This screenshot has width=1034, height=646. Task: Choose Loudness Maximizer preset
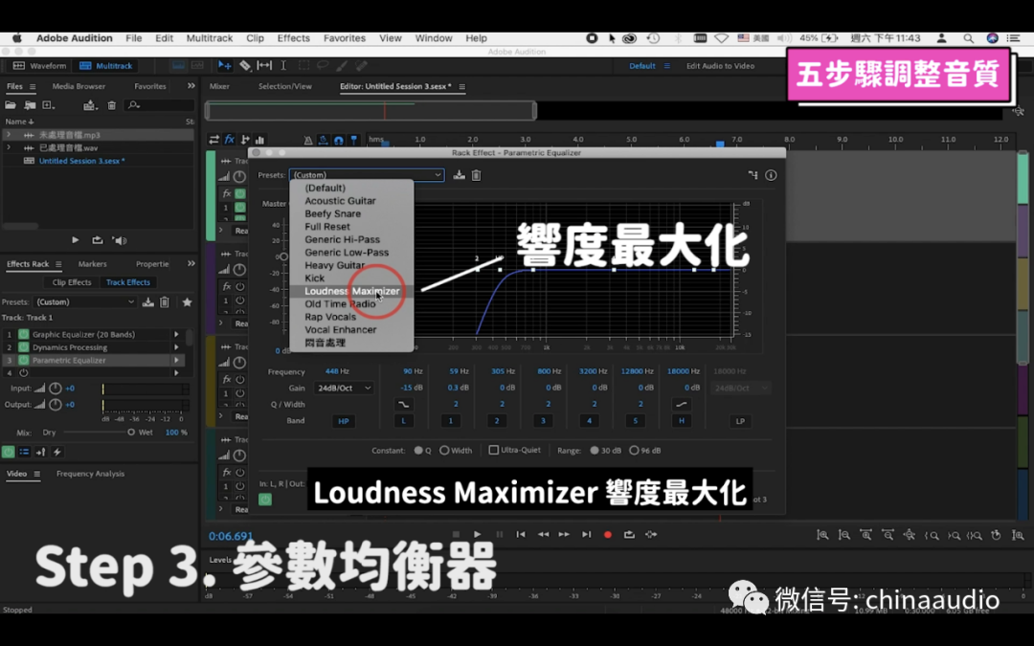351,291
